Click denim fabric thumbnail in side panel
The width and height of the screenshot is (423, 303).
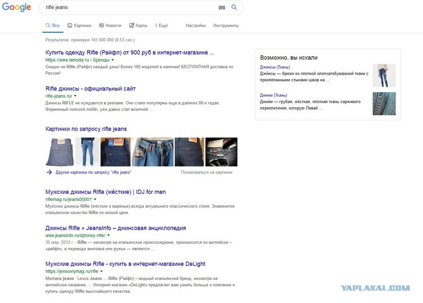point(384,104)
